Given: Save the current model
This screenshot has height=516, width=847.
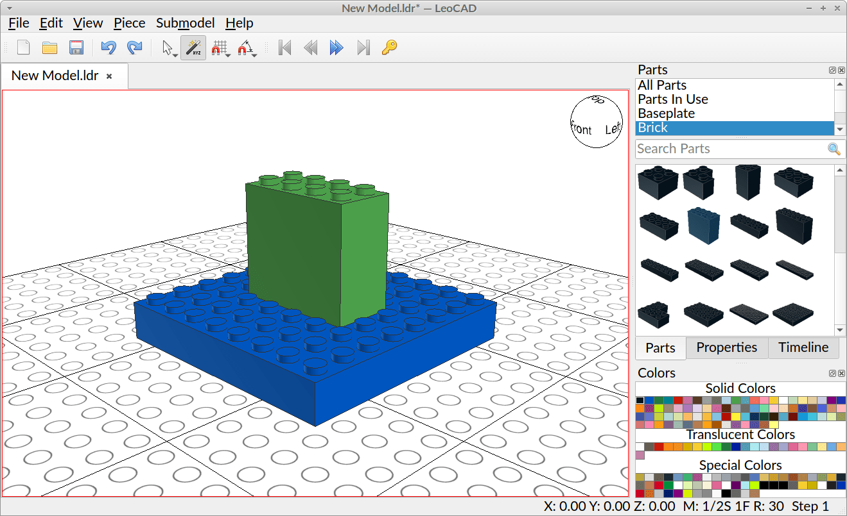Looking at the screenshot, I should click(x=76, y=47).
